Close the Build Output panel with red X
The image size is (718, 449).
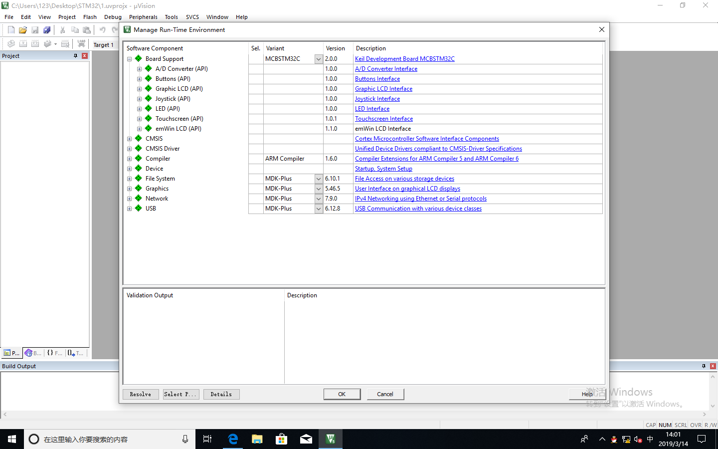pos(713,366)
